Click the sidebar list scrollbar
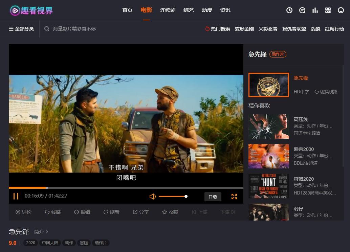This screenshot has width=350, height=252. 343,116
